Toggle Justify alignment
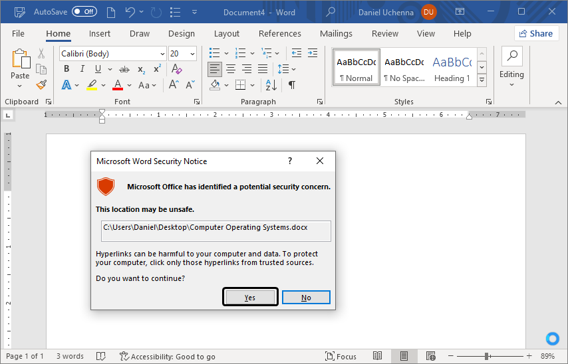Screen dimensions: 568x364 263,68
